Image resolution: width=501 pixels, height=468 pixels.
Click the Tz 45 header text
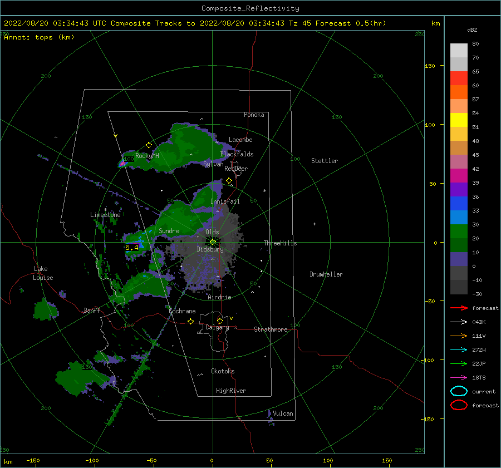[301, 23]
